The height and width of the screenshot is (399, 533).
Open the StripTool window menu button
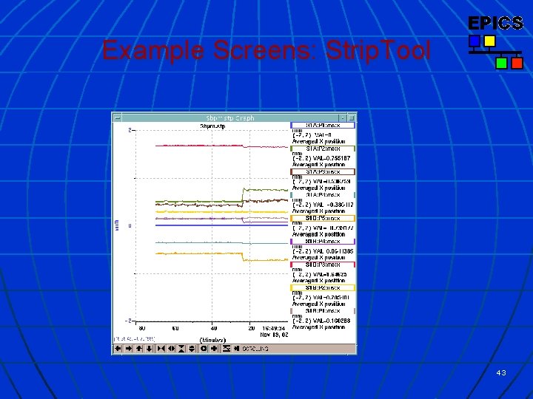point(117,118)
